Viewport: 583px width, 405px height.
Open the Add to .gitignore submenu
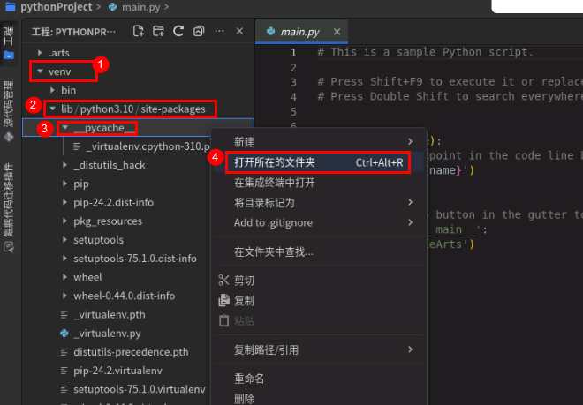(319, 222)
